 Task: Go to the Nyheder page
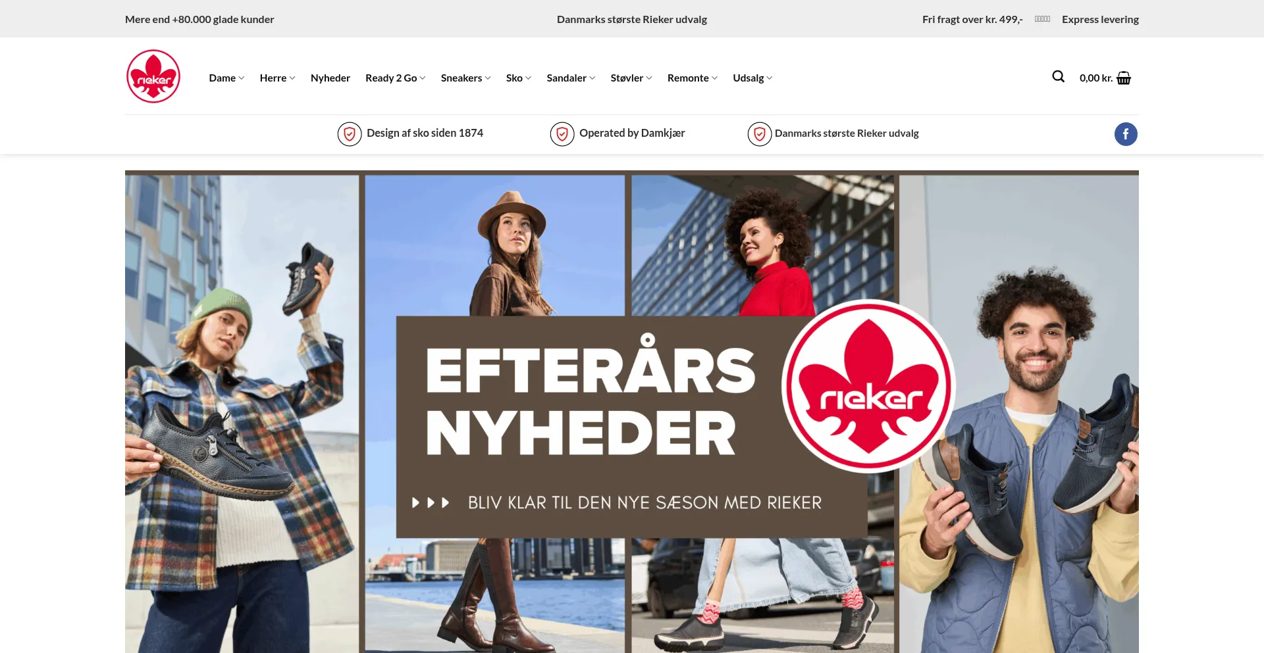pos(330,78)
